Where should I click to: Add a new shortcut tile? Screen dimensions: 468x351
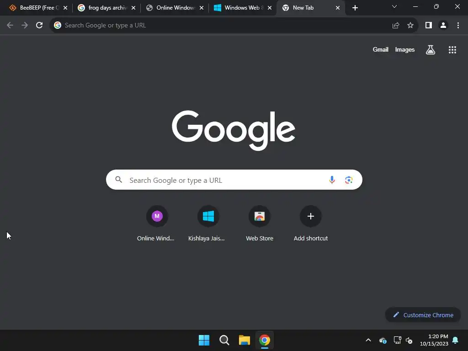311,223
